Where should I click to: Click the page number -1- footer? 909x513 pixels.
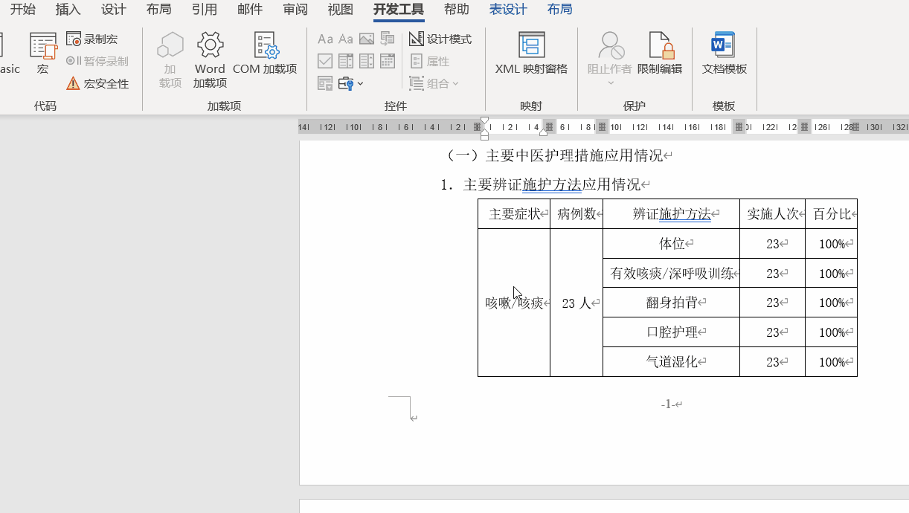coord(668,404)
